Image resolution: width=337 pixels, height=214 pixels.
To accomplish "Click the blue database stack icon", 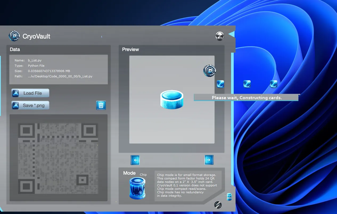I will tap(229, 197).
